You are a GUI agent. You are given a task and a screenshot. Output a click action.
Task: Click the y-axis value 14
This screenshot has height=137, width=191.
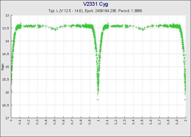tap(7, 41)
